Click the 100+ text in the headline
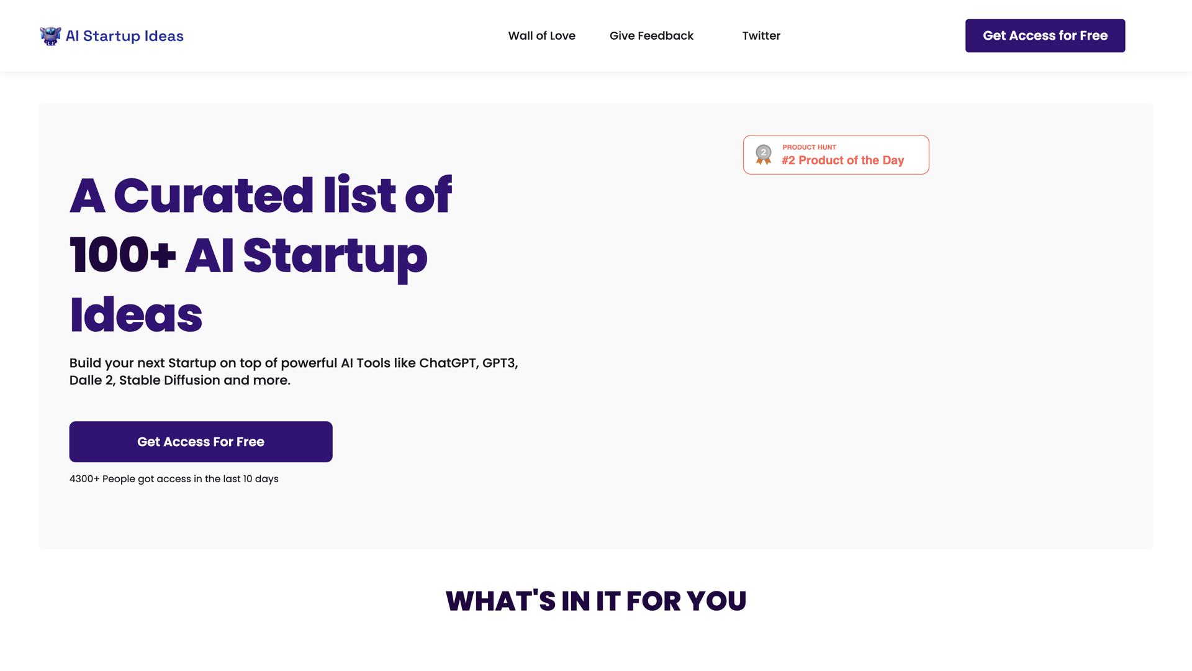 tap(122, 253)
